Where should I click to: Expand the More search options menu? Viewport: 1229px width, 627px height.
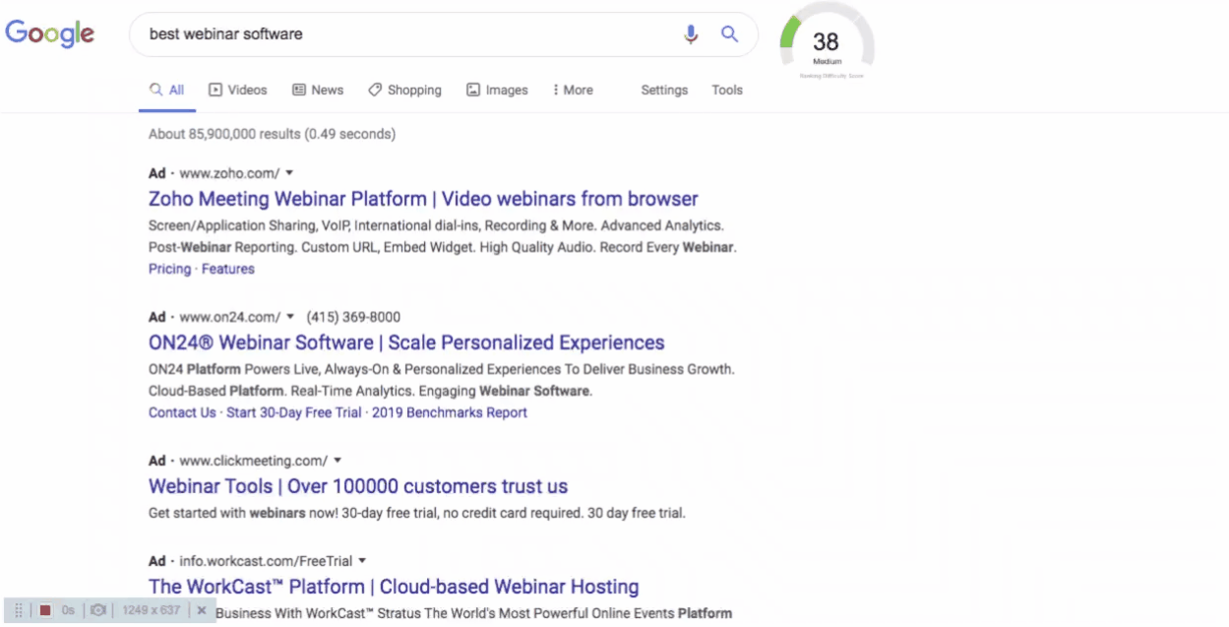pyautogui.click(x=573, y=90)
